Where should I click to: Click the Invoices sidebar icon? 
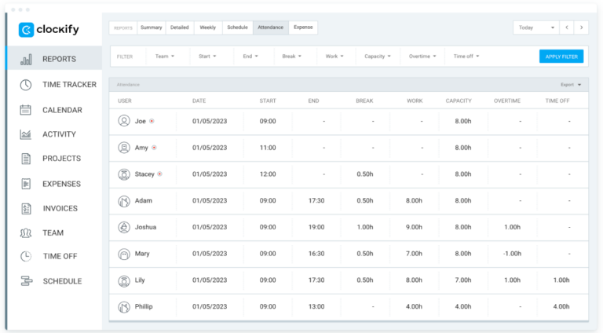pyautogui.click(x=26, y=208)
